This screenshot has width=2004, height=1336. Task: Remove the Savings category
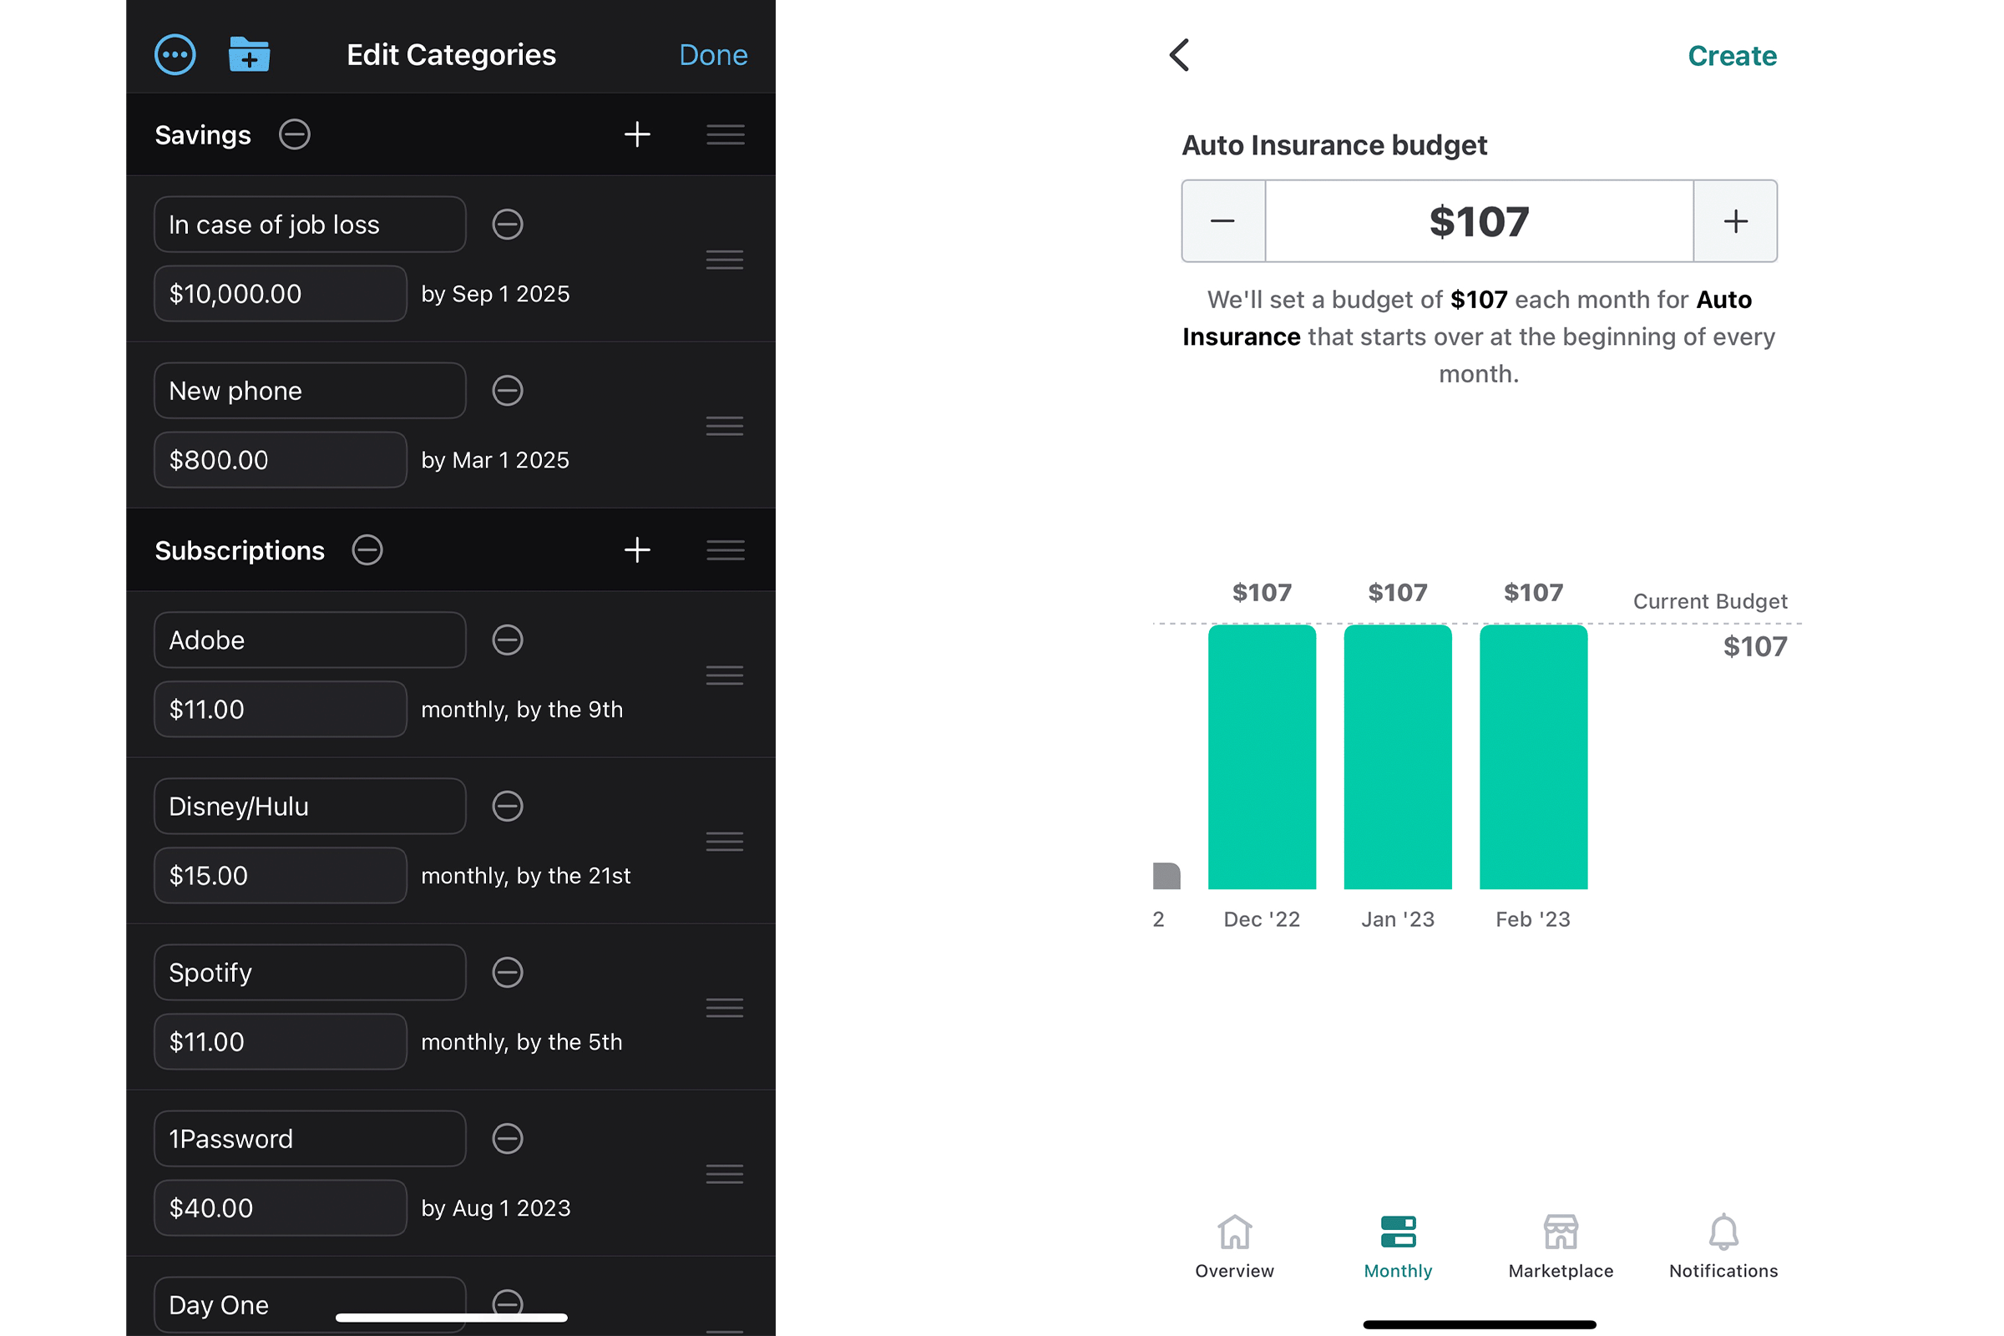coord(293,134)
